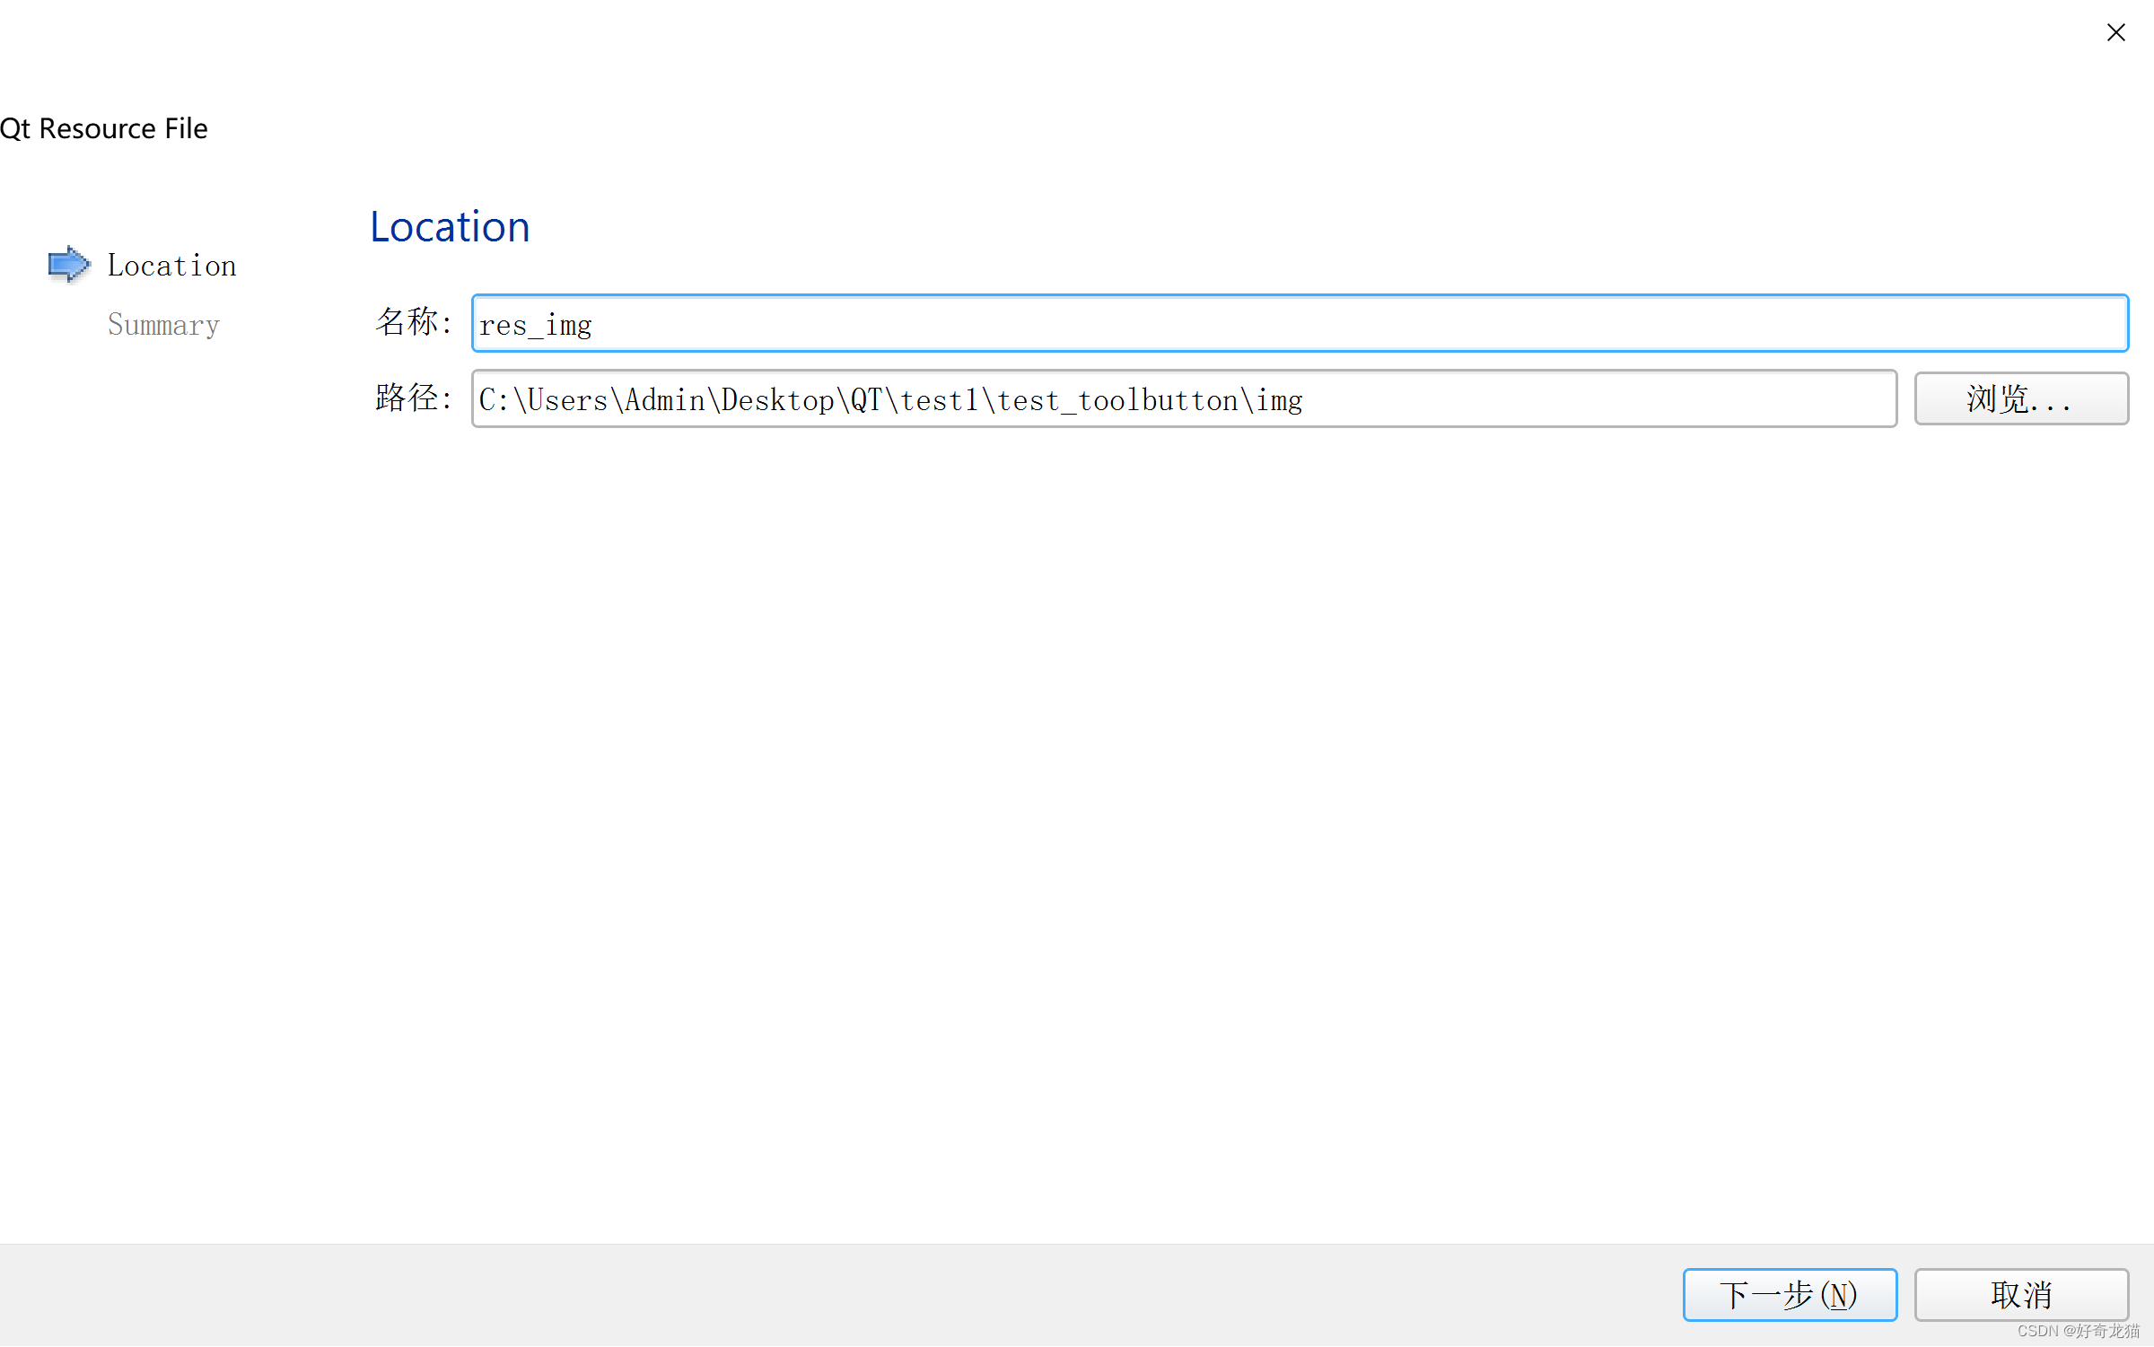Viewport: 2154px width, 1347px height.
Task: Click the 路径: label
Action: pos(414,397)
